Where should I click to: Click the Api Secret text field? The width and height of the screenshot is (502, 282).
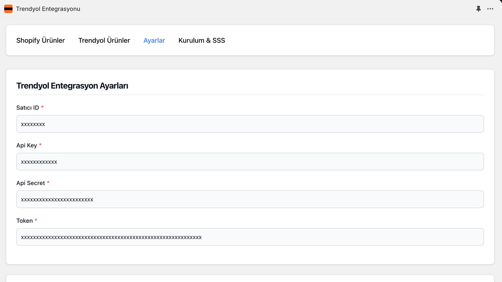pyautogui.click(x=250, y=199)
